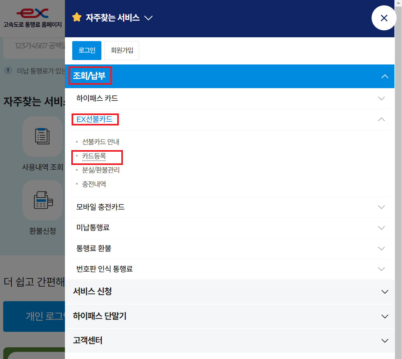Click the 개인 로그인 button in the background
This screenshot has width=402, height=359.
click(x=34, y=316)
